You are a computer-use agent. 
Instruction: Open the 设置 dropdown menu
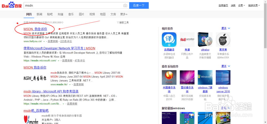[241, 5]
